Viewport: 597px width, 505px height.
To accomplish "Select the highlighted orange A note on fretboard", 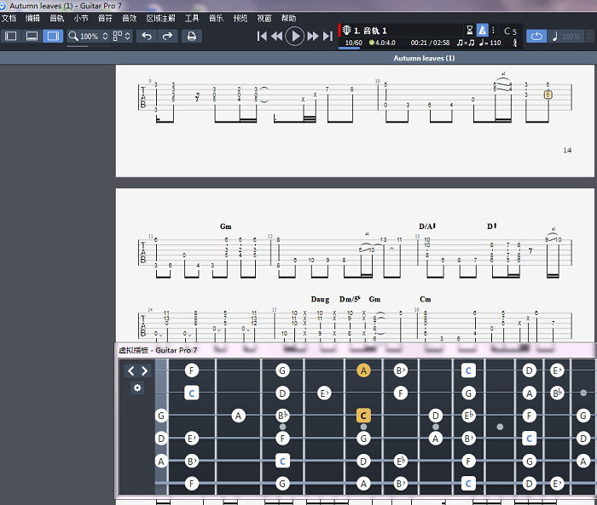I will (x=364, y=370).
